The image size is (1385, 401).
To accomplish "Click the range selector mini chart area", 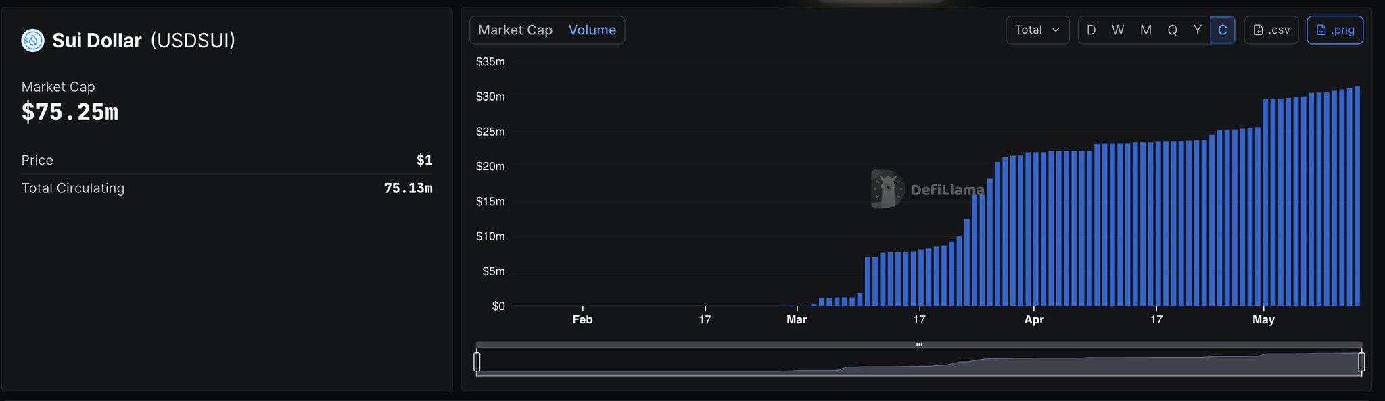I will coord(919,362).
